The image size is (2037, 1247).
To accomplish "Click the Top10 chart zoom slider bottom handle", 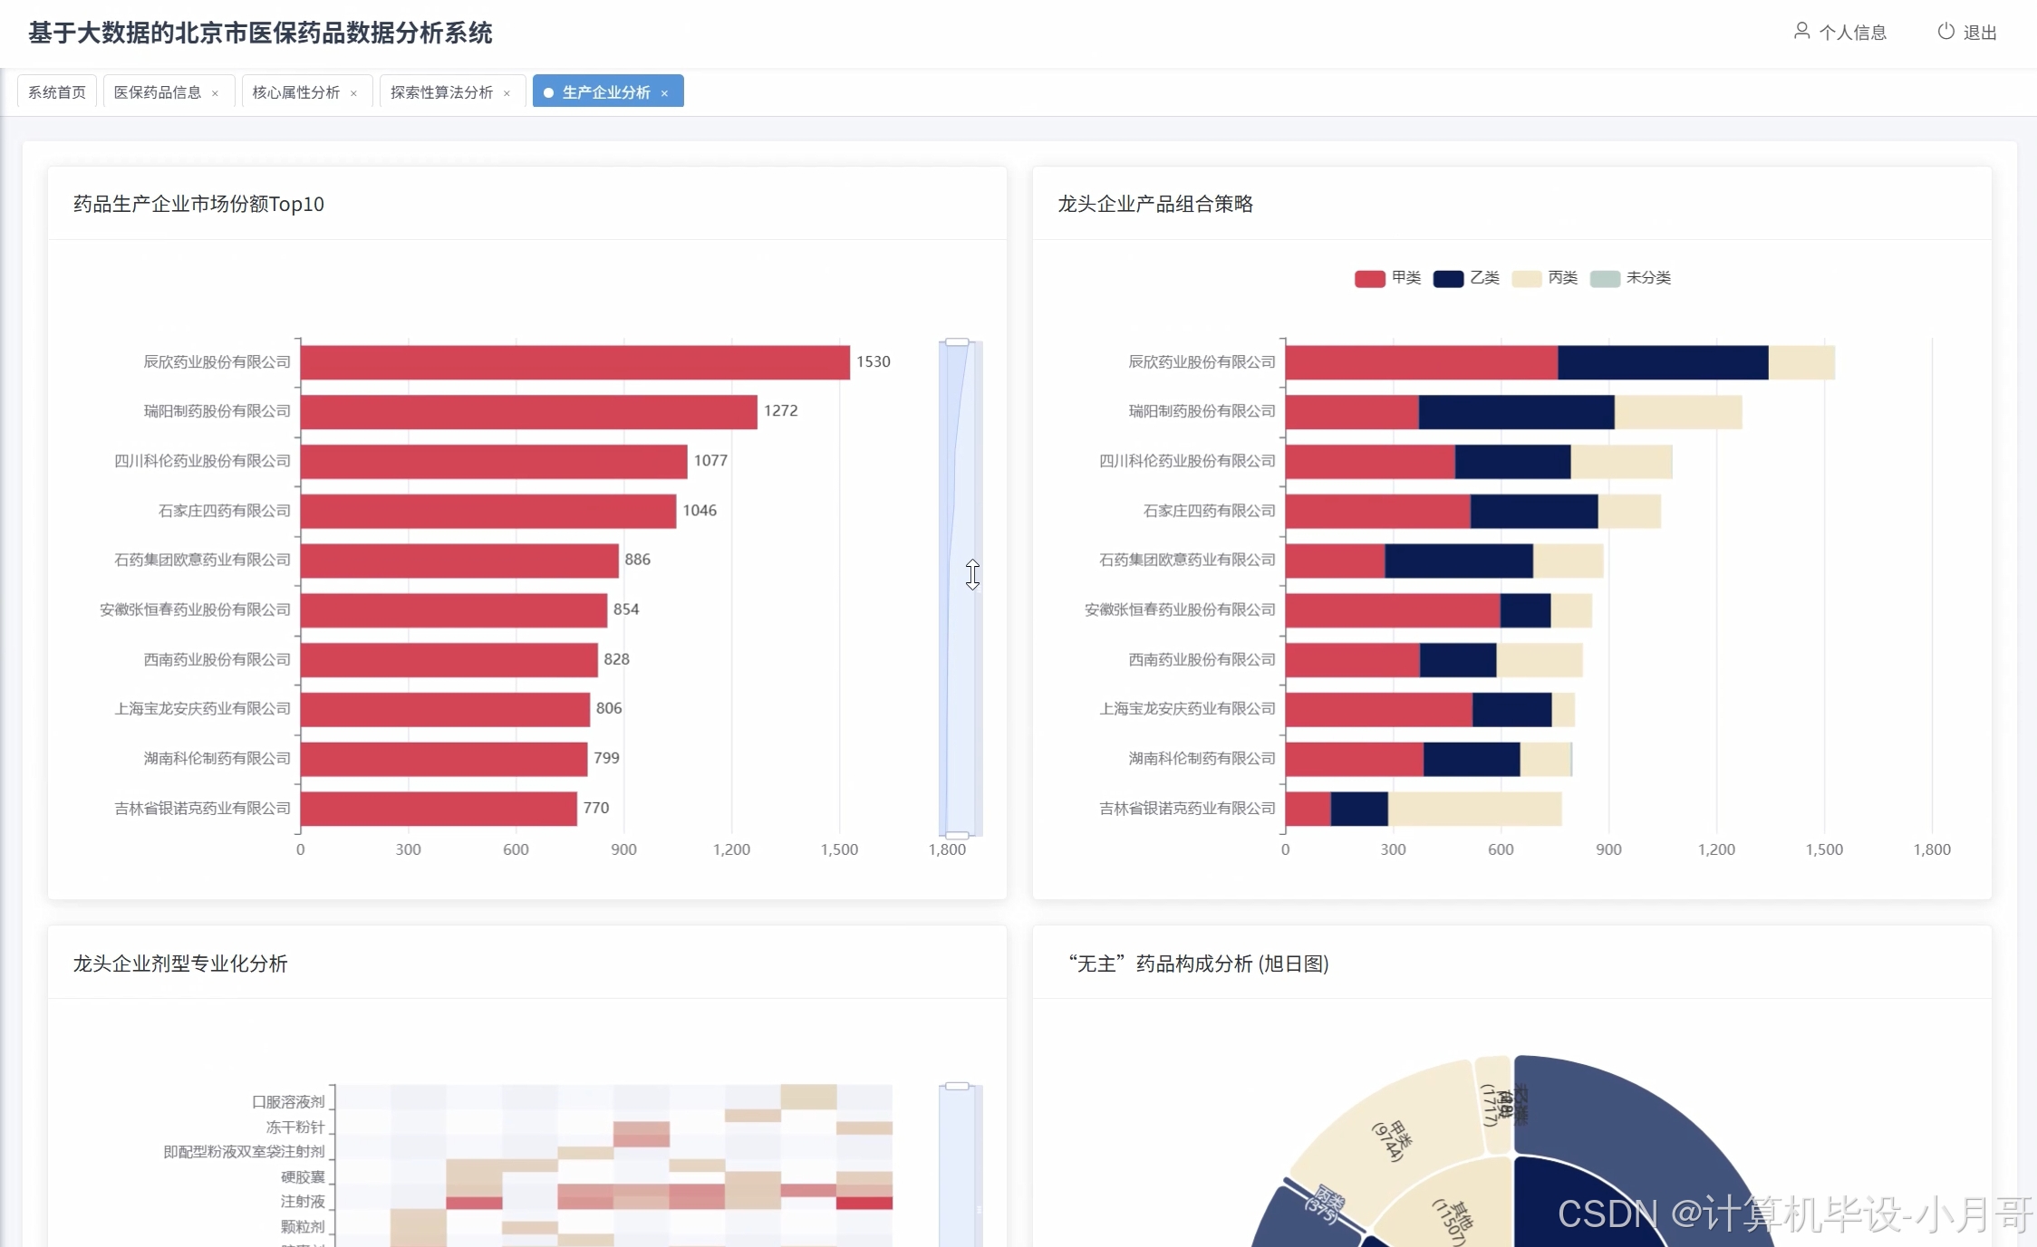I will click(957, 834).
